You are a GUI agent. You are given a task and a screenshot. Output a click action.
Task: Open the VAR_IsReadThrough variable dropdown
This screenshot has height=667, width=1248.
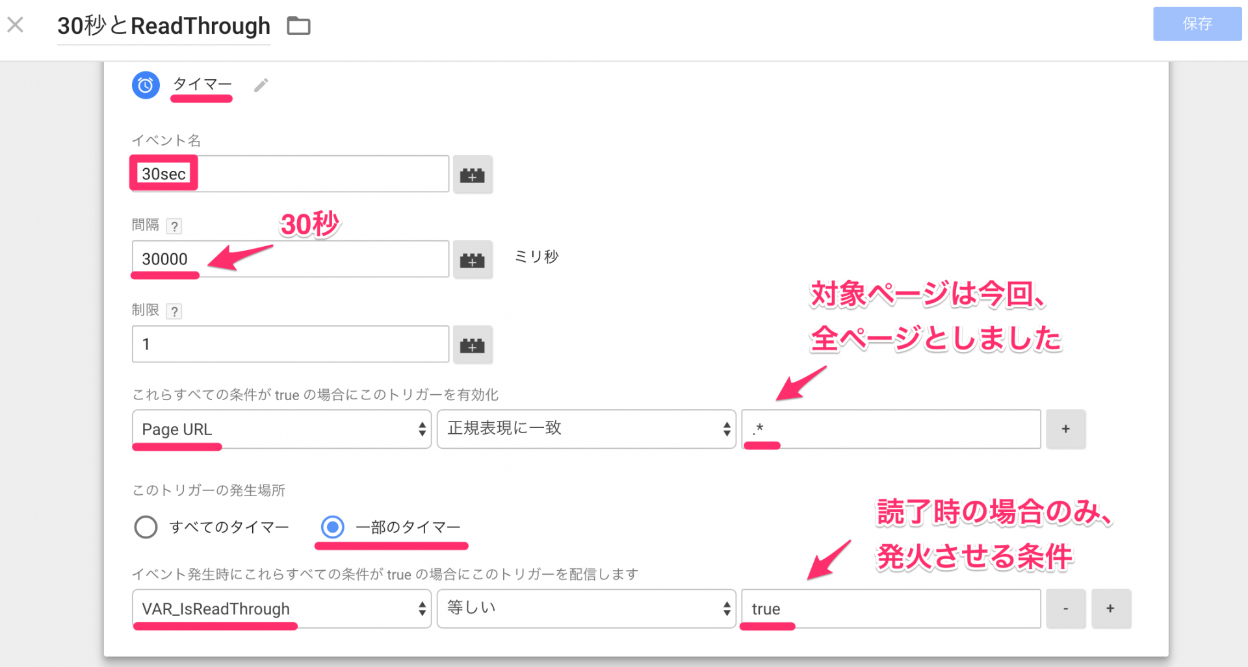point(281,609)
